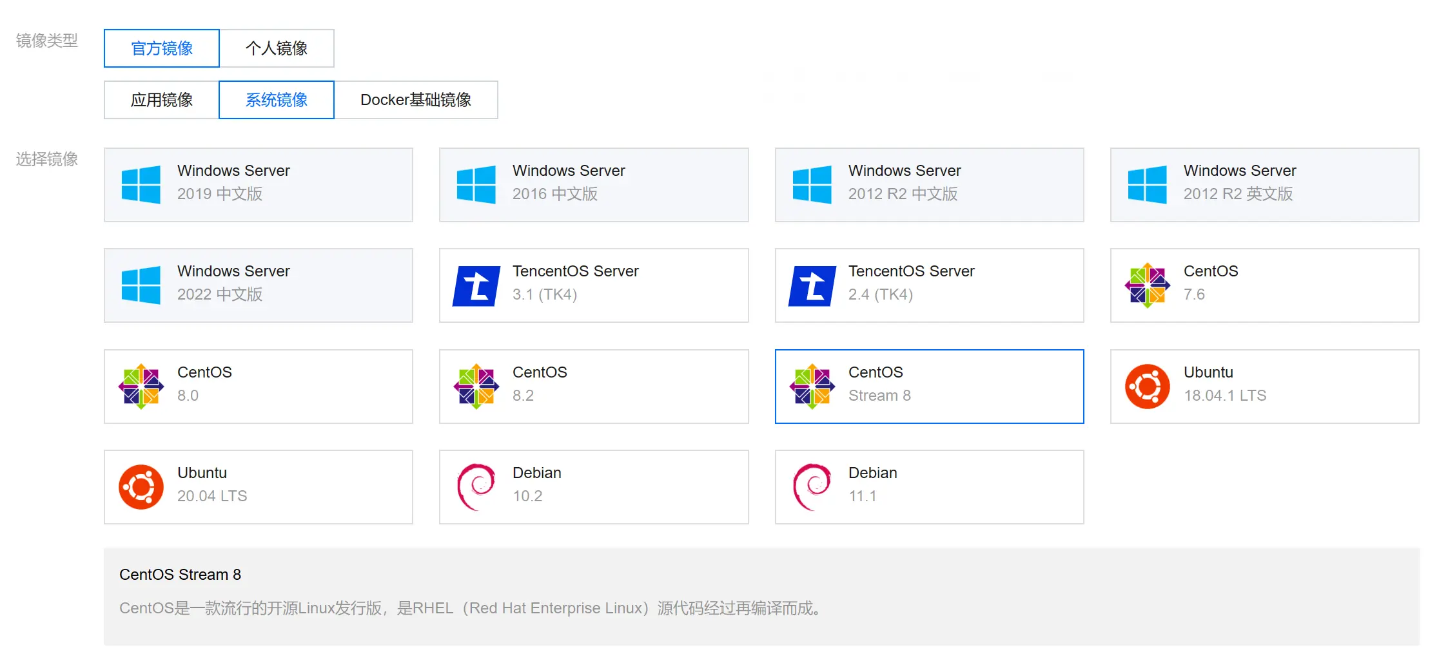Click the CentOS Stream 8 logo icon
Viewport: 1439px width, 661px height.
812,387
